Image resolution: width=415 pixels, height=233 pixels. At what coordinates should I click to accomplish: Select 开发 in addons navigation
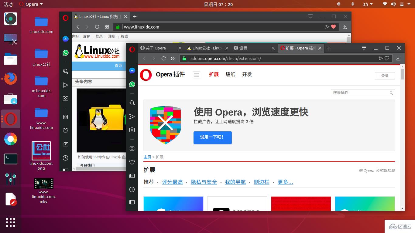pos(247,74)
